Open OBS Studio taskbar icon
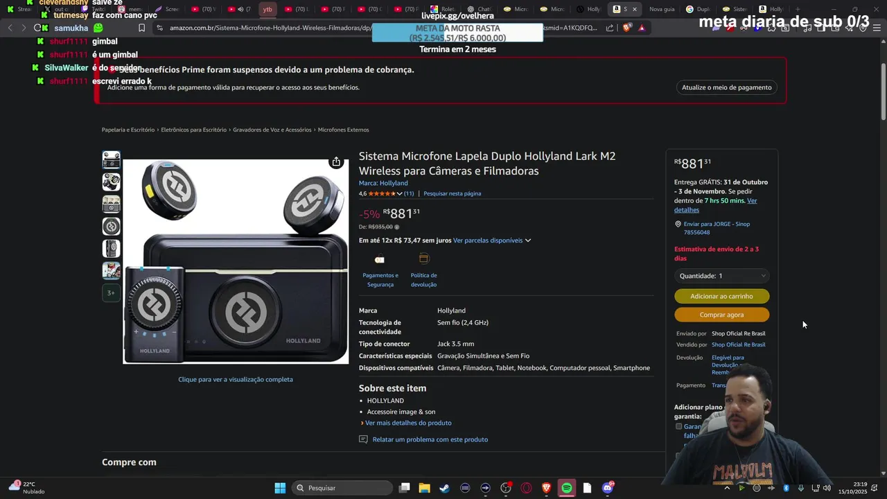The width and height of the screenshot is (887, 499). click(506, 488)
